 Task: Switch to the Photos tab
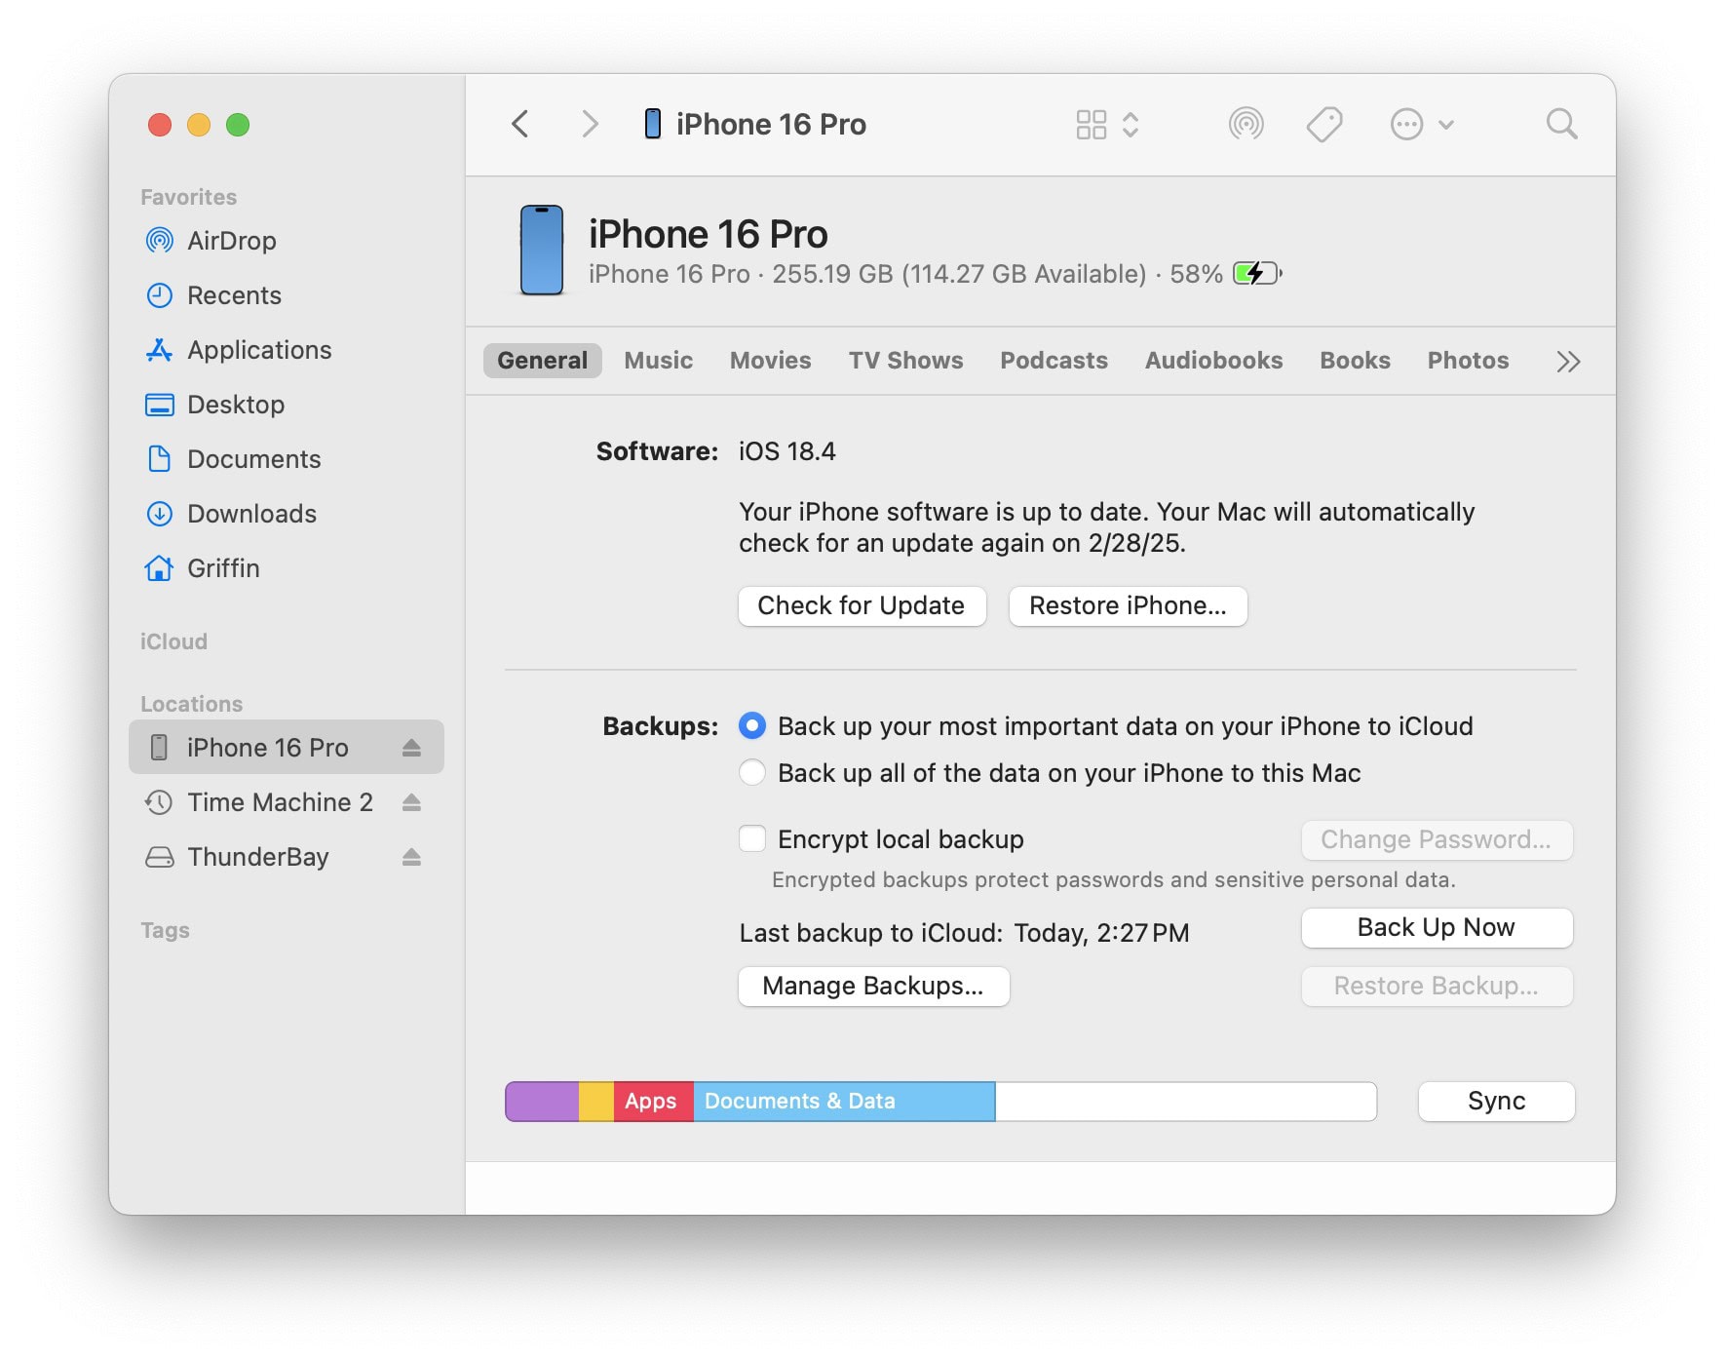(x=1467, y=361)
